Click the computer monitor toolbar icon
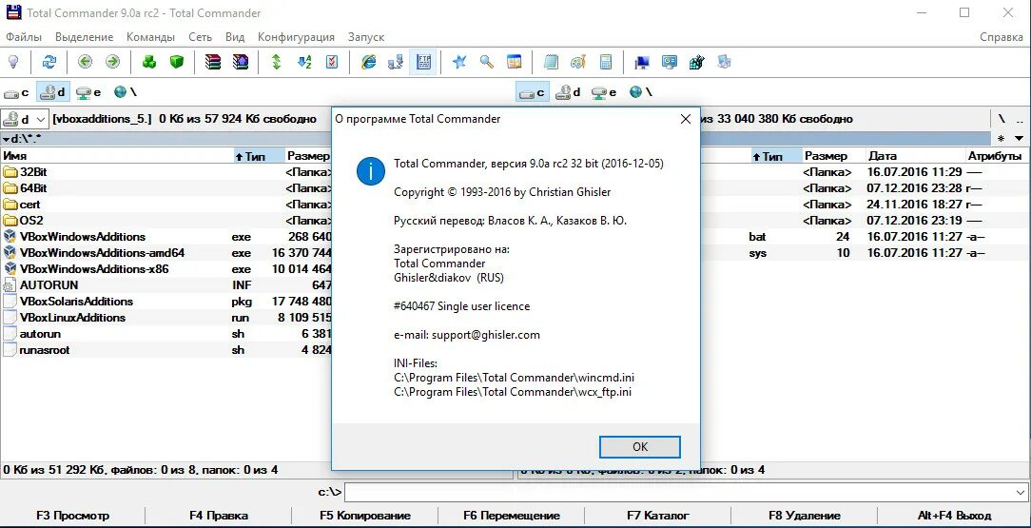1031x528 pixels. click(642, 63)
